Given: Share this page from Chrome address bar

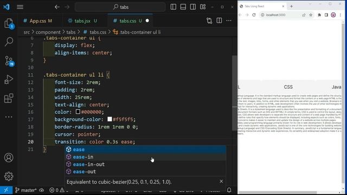Looking at the screenshot, I should [304, 15].
